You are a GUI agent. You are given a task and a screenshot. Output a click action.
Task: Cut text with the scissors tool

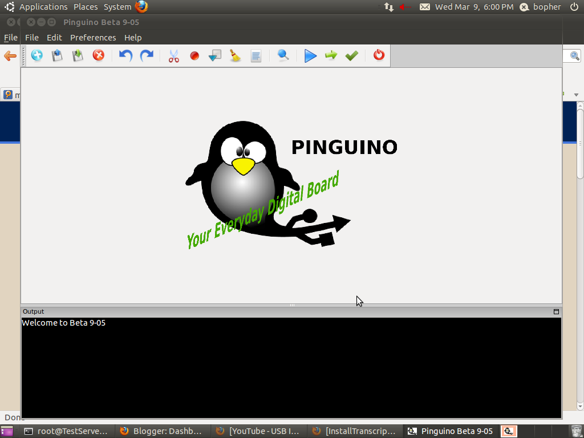click(174, 55)
